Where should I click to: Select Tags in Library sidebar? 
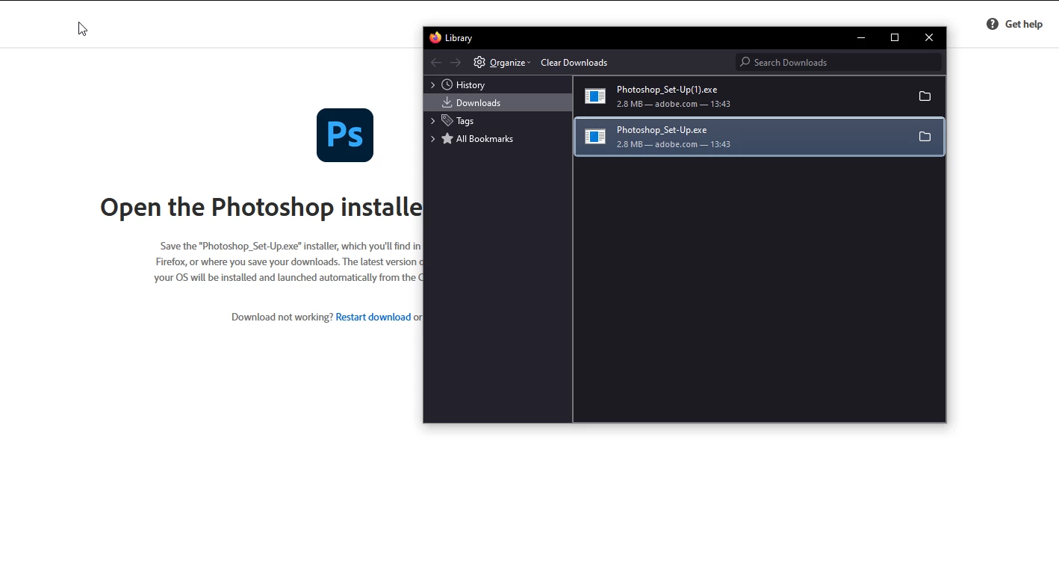465,121
